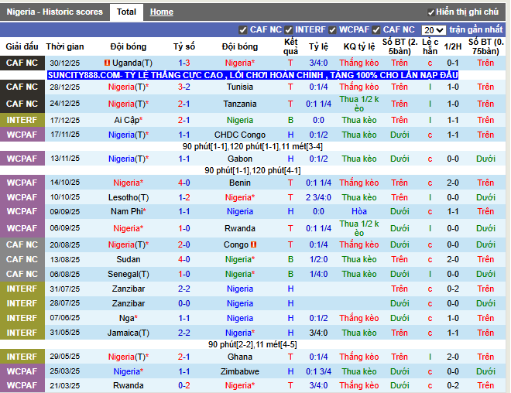
Task: Open the 2-2 score on 31/07/25
Action: (184, 289)
